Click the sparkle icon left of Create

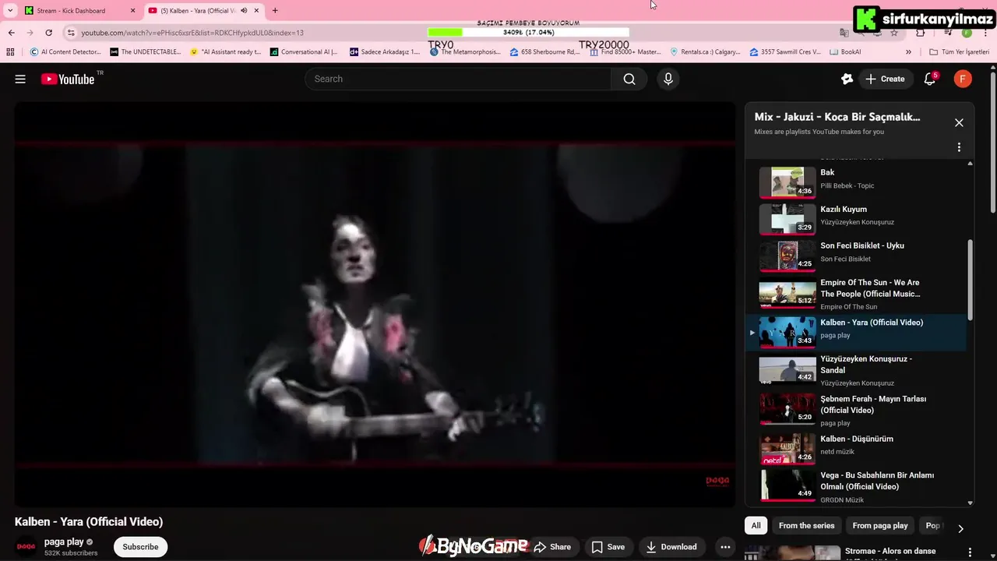point(847,79)
